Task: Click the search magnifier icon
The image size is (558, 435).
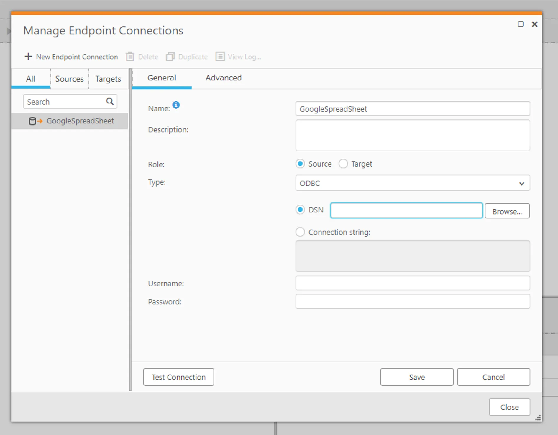Action: (x=110, y=102)
